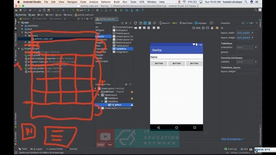This screenshot has height=155, width=276.
Task: Collapse the LinearLayout (vertical) tree node
Action: click(x=95, y=89)
